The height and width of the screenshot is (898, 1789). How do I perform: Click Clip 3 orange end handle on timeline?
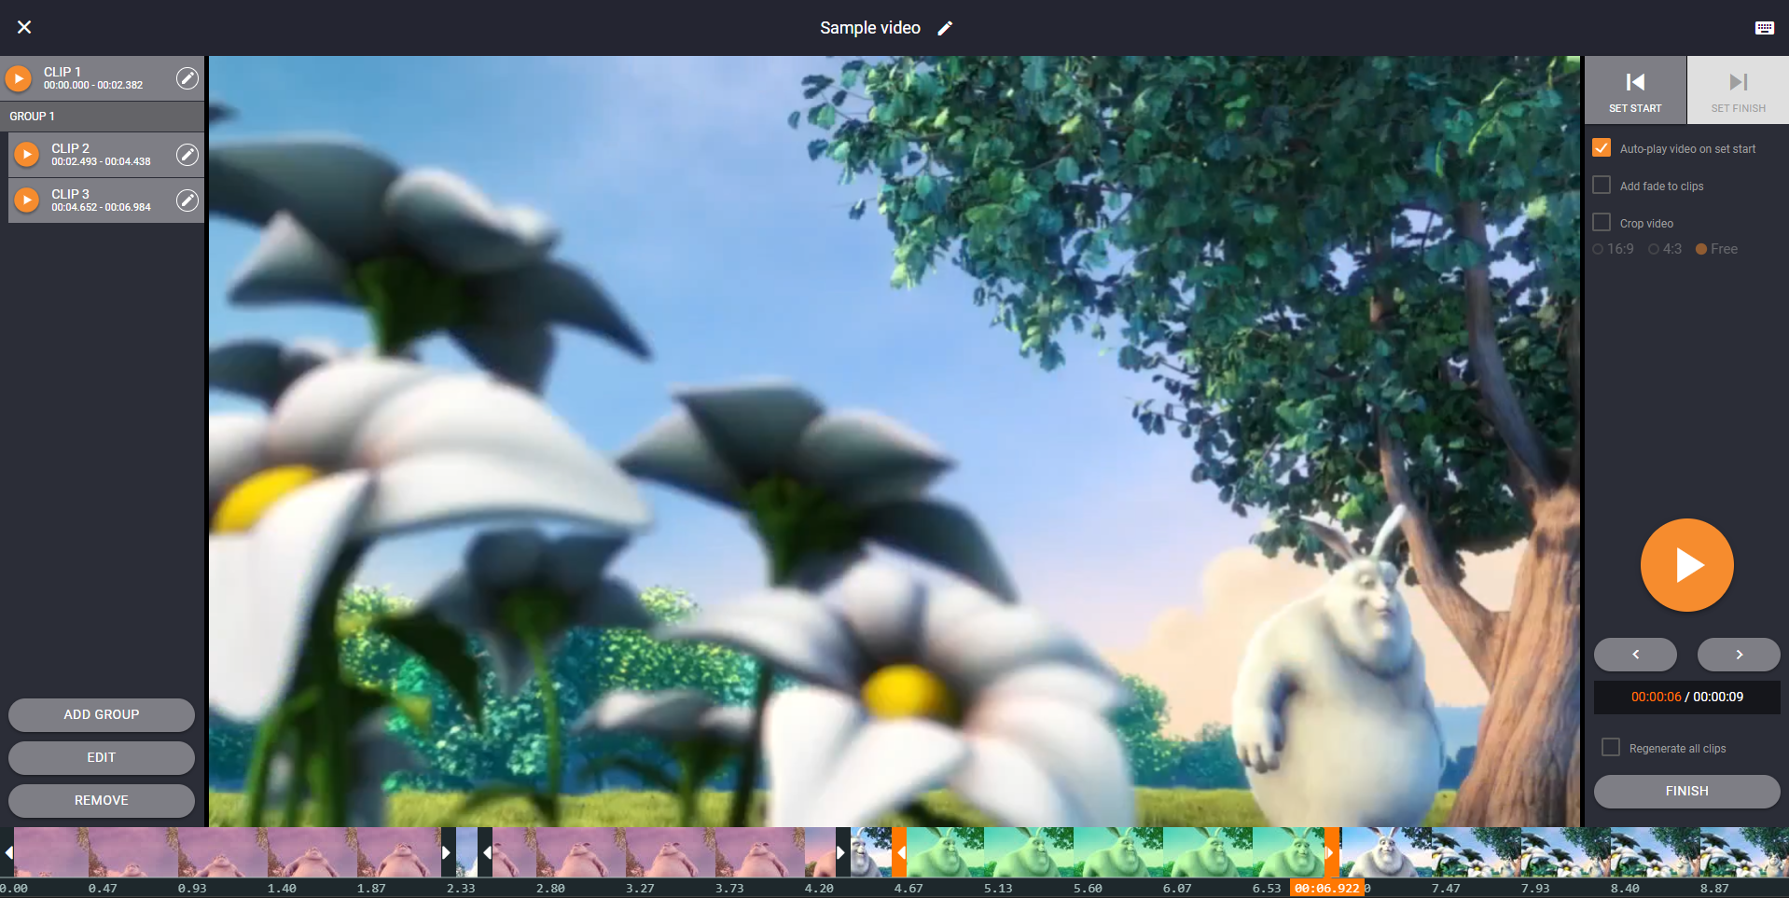(1332, 852)
